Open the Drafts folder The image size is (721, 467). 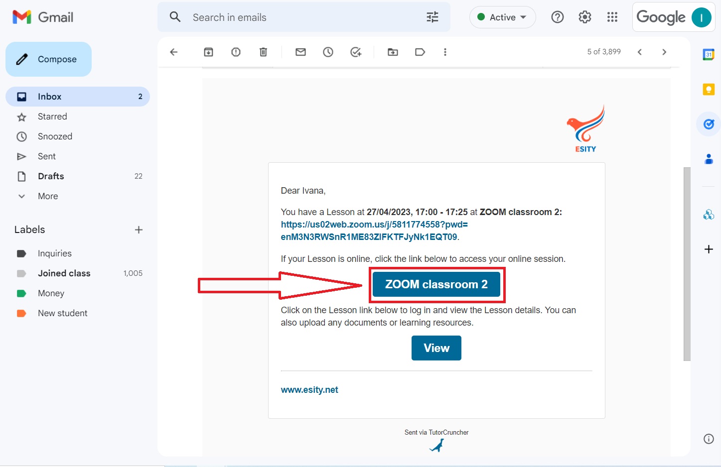[78, 176]
